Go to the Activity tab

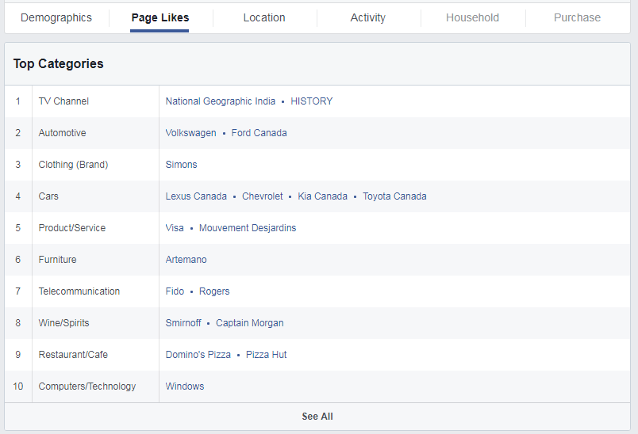368,18
